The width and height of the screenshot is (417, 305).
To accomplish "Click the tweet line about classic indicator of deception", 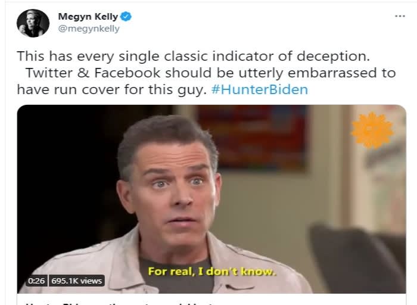I will (194, 56).
